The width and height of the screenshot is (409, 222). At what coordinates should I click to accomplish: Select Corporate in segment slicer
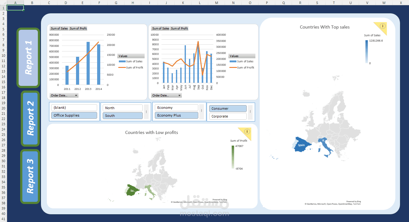click(x=228, y=116)
